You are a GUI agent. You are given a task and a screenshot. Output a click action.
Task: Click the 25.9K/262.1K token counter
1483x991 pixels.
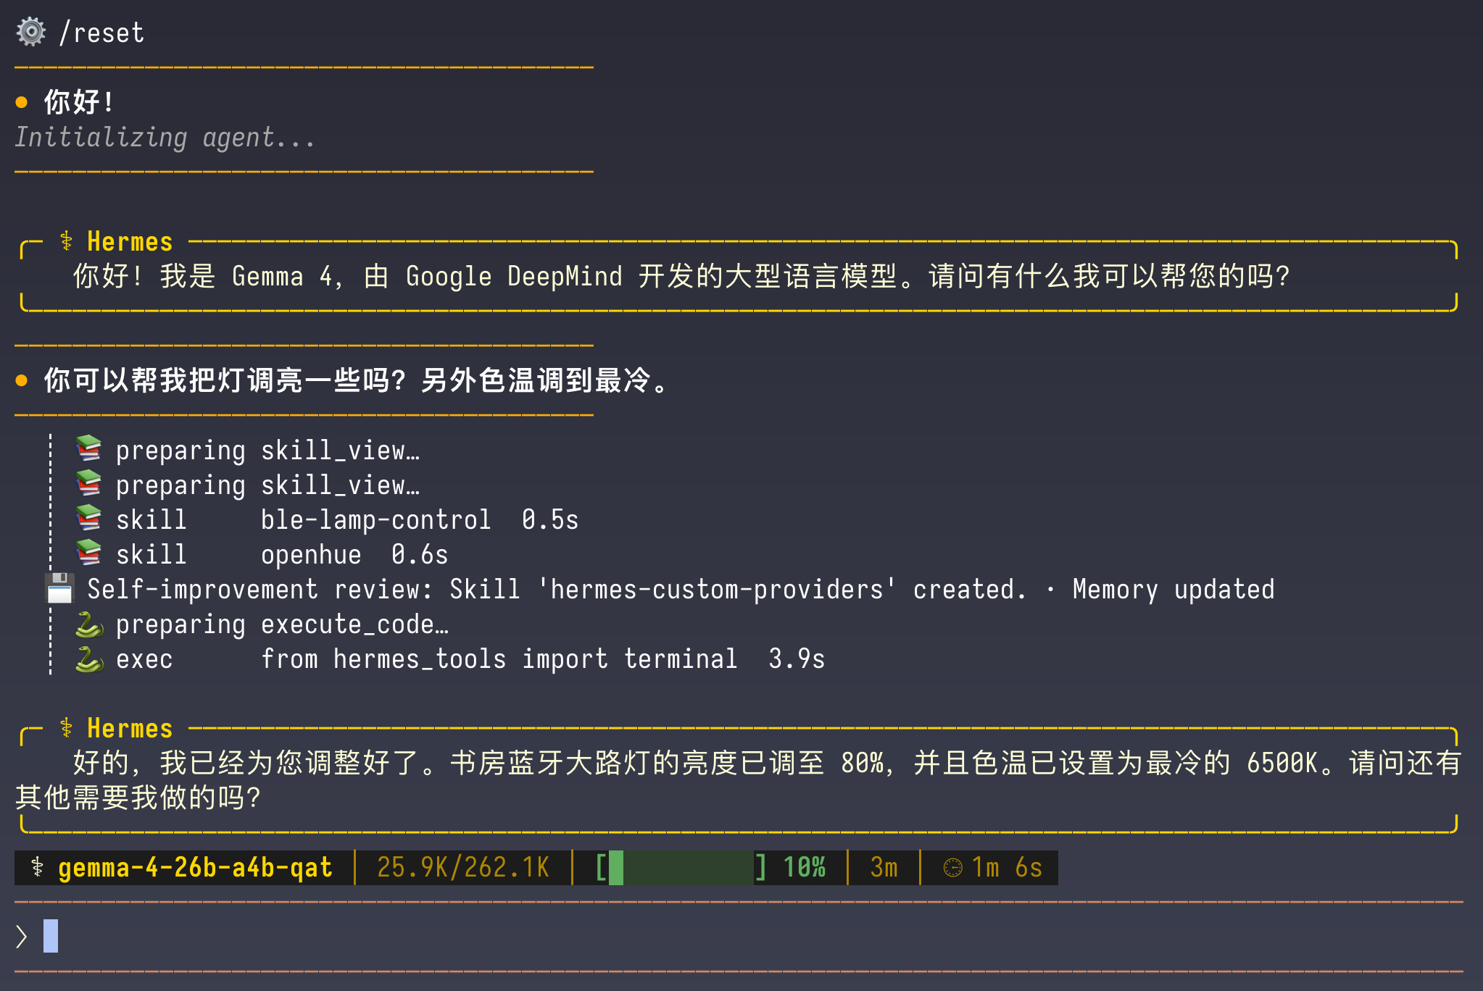click(463, 867)
